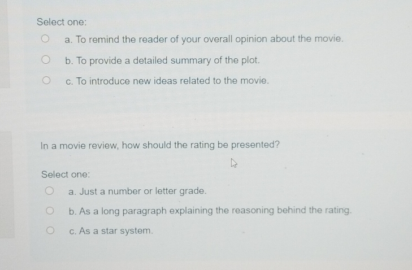Image resolution: width=412 pixels, height=270 pixels.
Task: Click answer text 'To provide a detailed summary'
Action: 163,60
